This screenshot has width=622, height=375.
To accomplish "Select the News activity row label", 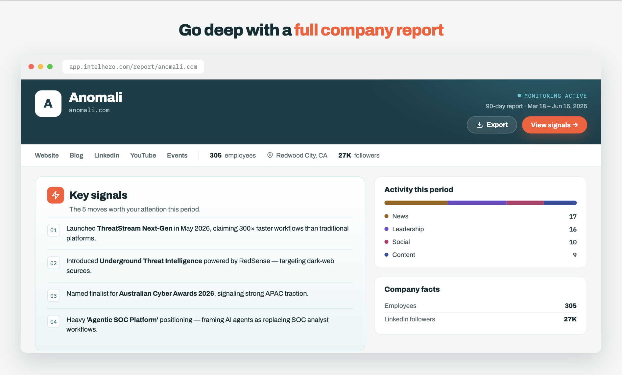I will point(400,216).
